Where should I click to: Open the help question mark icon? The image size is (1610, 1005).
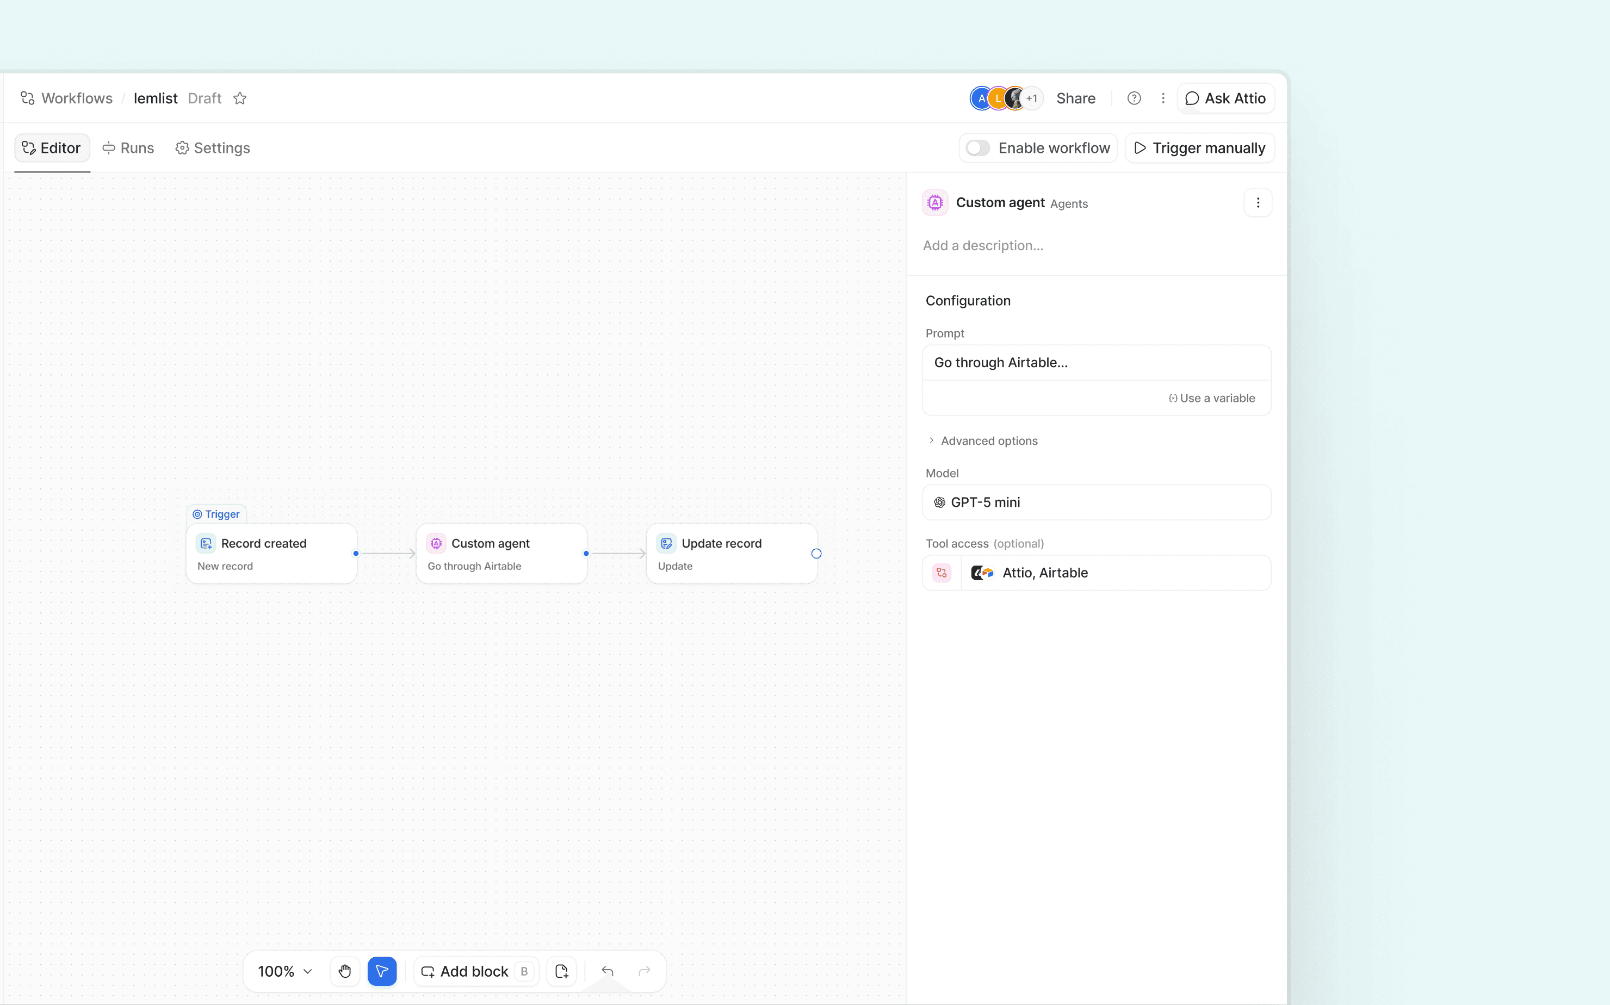[1134, 98]
